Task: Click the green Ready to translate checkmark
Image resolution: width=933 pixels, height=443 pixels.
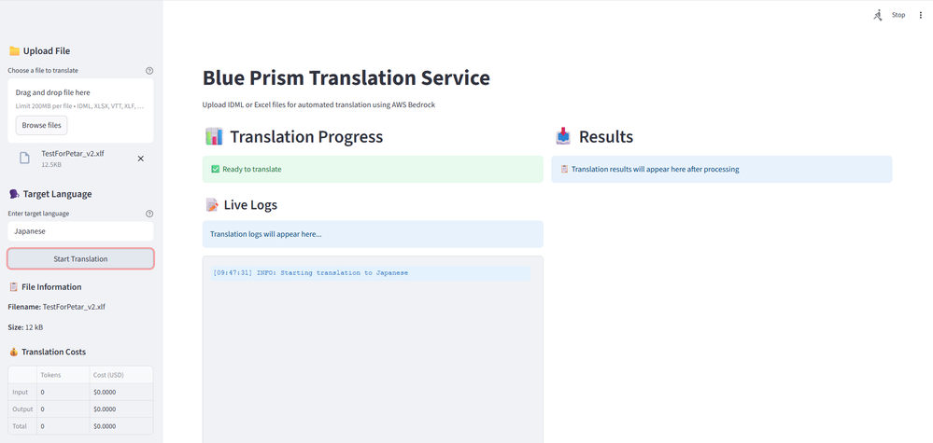Action: click(x=216, y=169)
